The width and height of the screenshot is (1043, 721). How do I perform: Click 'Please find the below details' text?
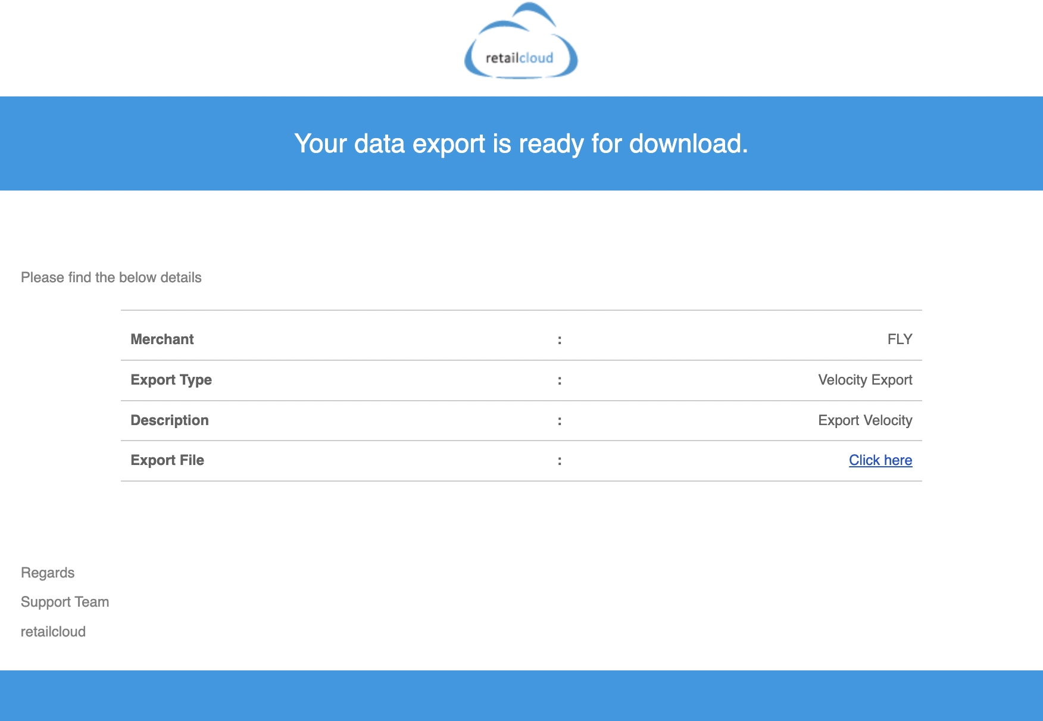pos(111,277)
